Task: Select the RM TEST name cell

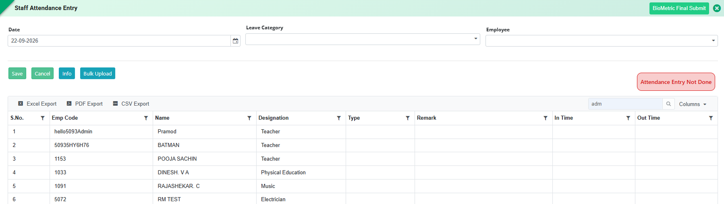Action: click(205, 199)
